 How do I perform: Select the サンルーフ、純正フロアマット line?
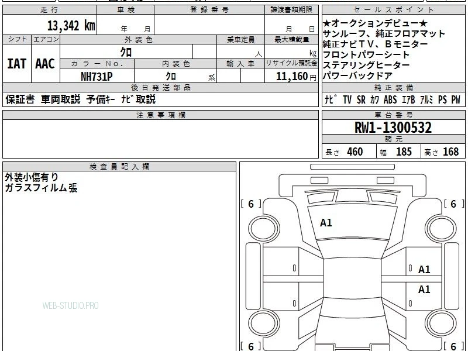pos(384,34)
